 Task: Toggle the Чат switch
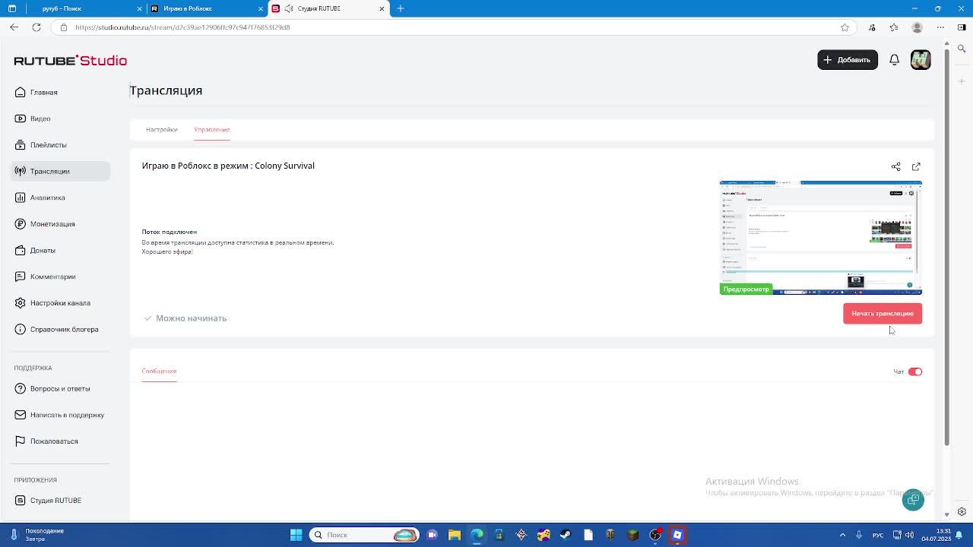[915, 372]
